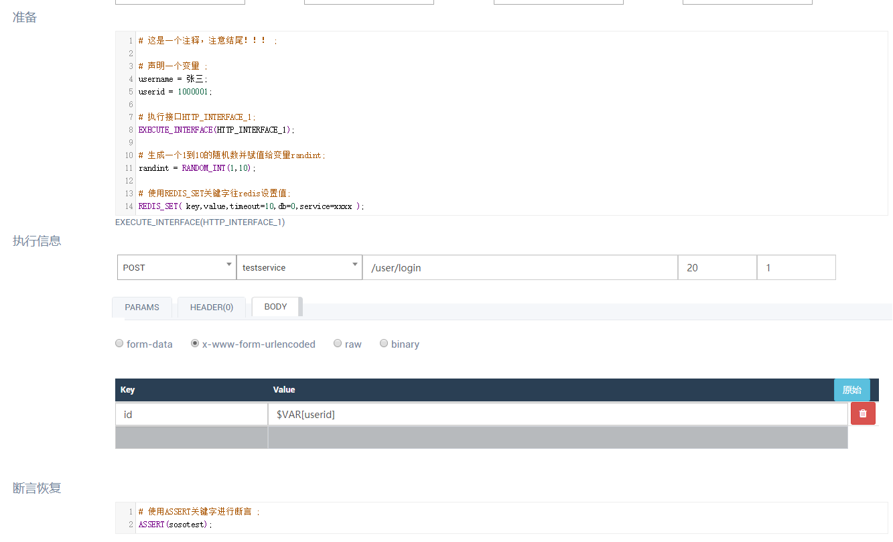Edit the /user/login URL field
The image size is (893, 542).
point(520,267)
